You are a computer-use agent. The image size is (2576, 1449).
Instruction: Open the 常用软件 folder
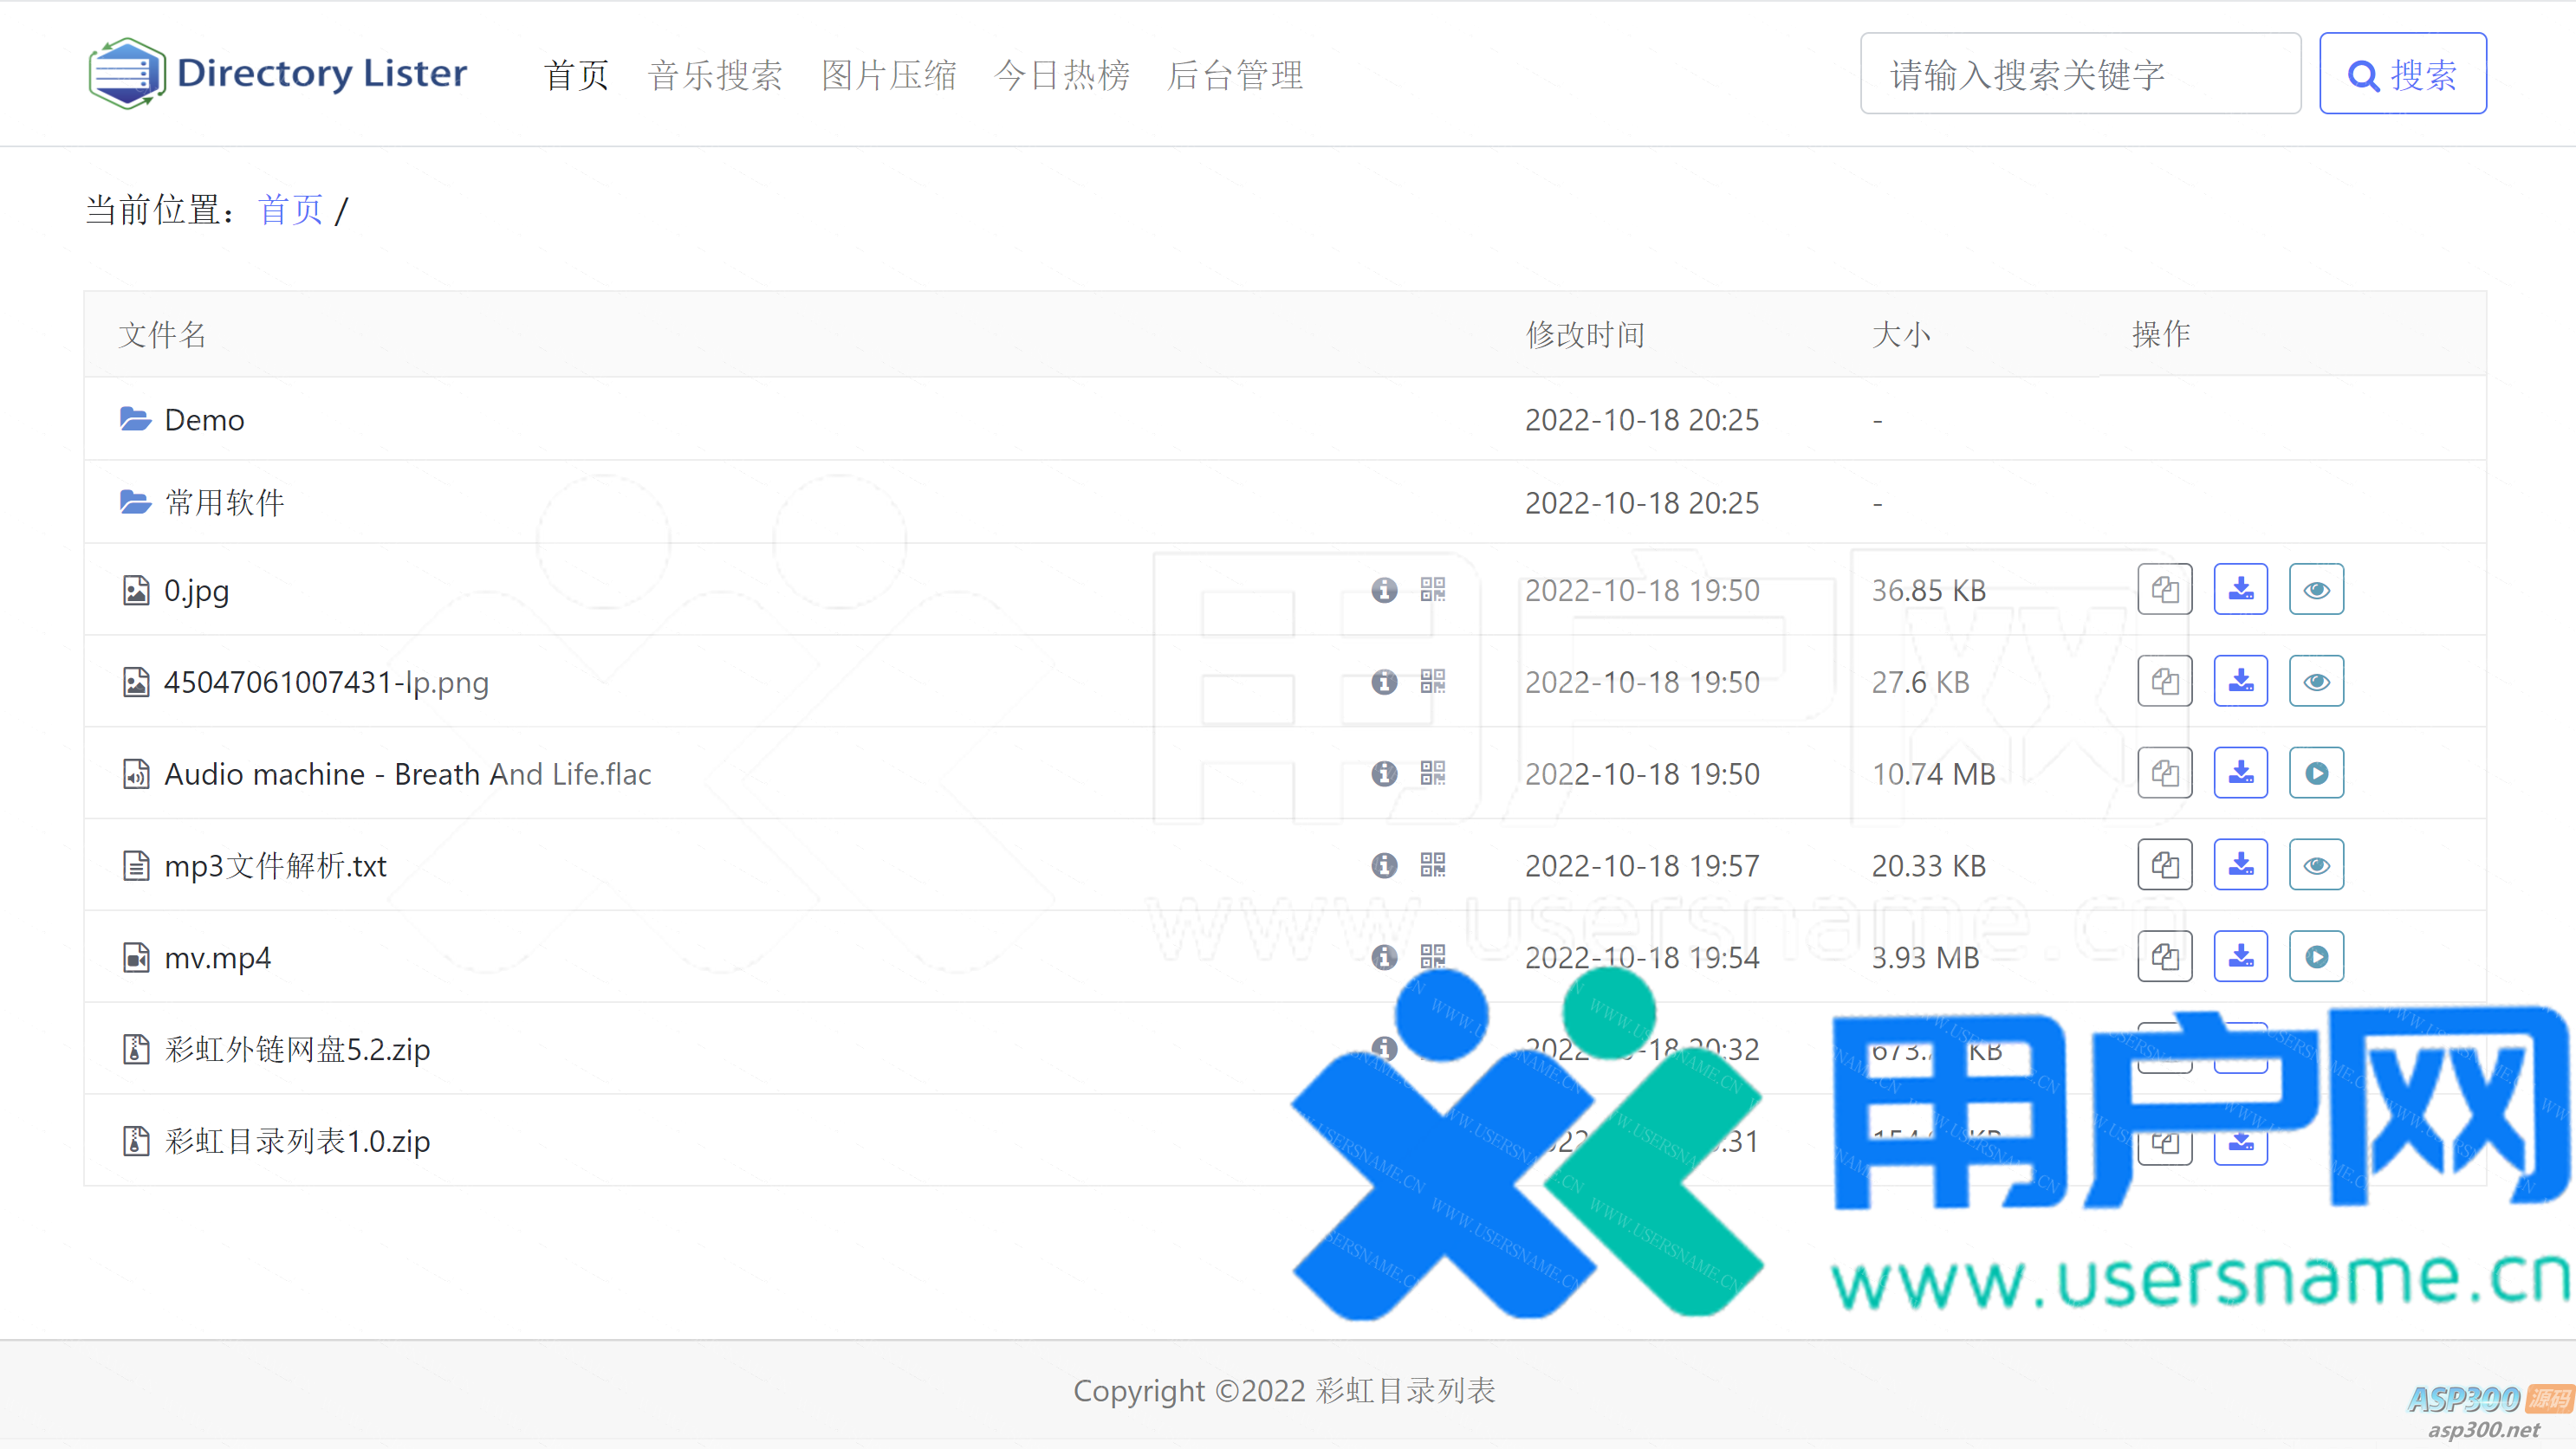coord(224,502)
